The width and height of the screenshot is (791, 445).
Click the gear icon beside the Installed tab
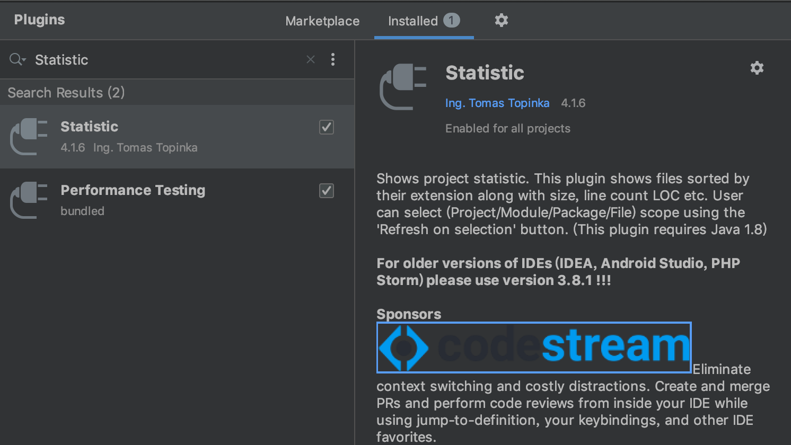tap(501, 21)
